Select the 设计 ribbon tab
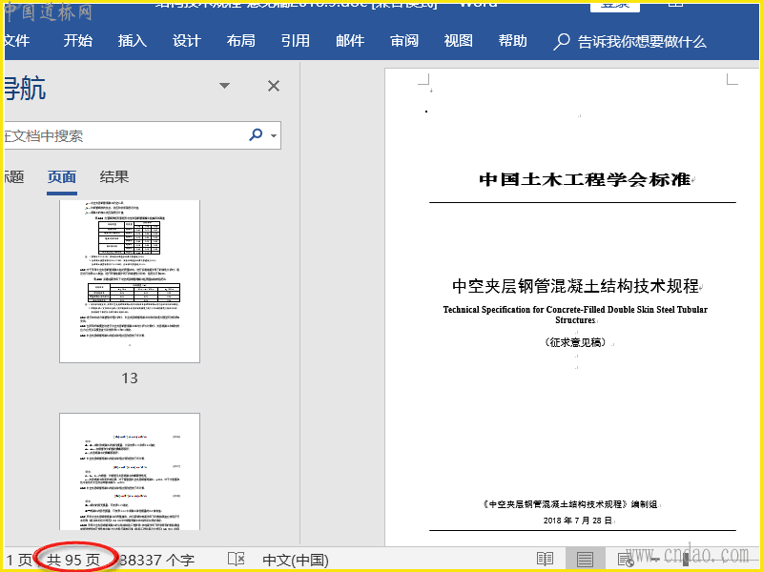 [x=187, y=41]
